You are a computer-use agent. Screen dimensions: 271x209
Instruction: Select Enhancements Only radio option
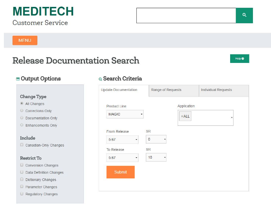point(22,125)
